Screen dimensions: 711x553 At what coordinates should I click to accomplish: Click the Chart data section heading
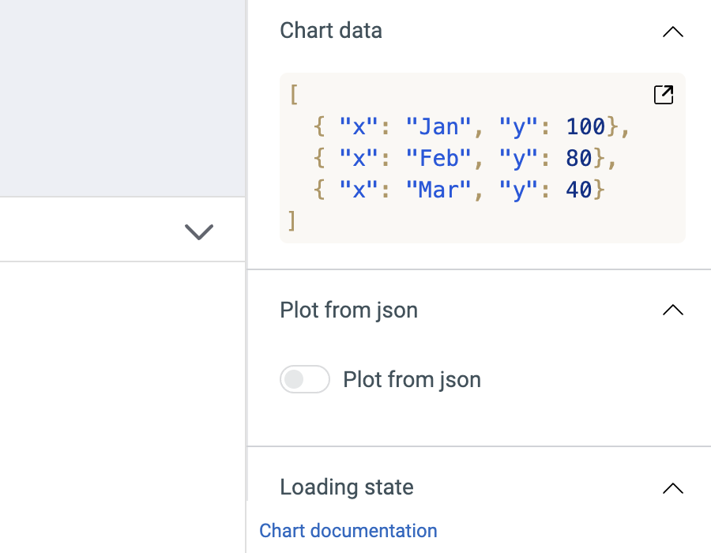point(331,31)
